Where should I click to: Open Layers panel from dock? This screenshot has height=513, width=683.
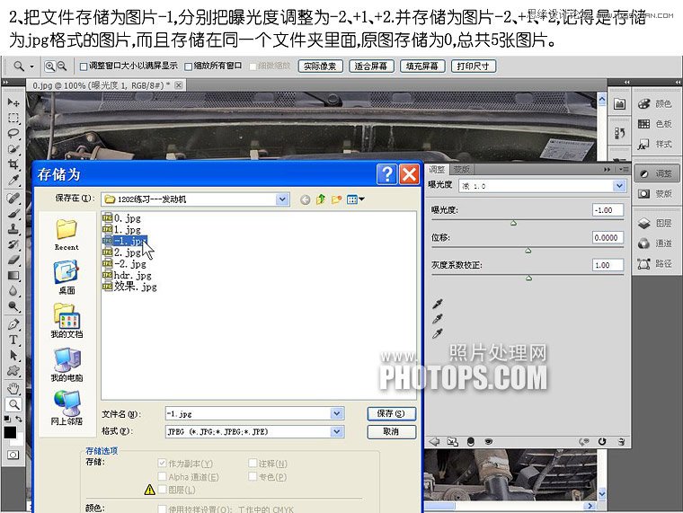(x=656, y=224)
